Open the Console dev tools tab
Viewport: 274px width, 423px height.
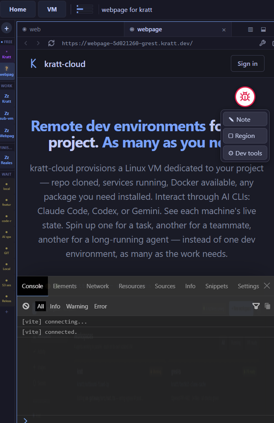pos(32,286)
